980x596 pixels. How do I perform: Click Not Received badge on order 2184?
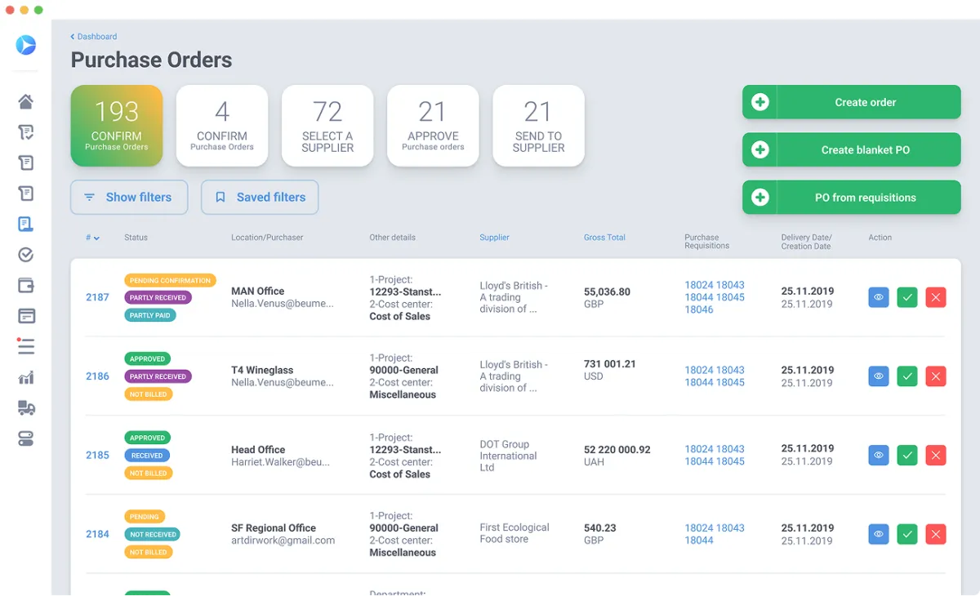153,535
